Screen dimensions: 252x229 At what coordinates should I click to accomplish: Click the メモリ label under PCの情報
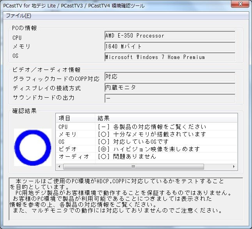[x=21, y=47]
